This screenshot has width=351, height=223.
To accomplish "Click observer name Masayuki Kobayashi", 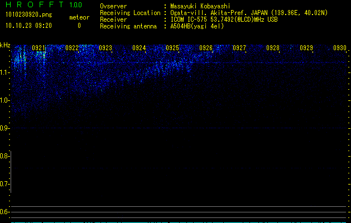I will [x=200, y=6].
